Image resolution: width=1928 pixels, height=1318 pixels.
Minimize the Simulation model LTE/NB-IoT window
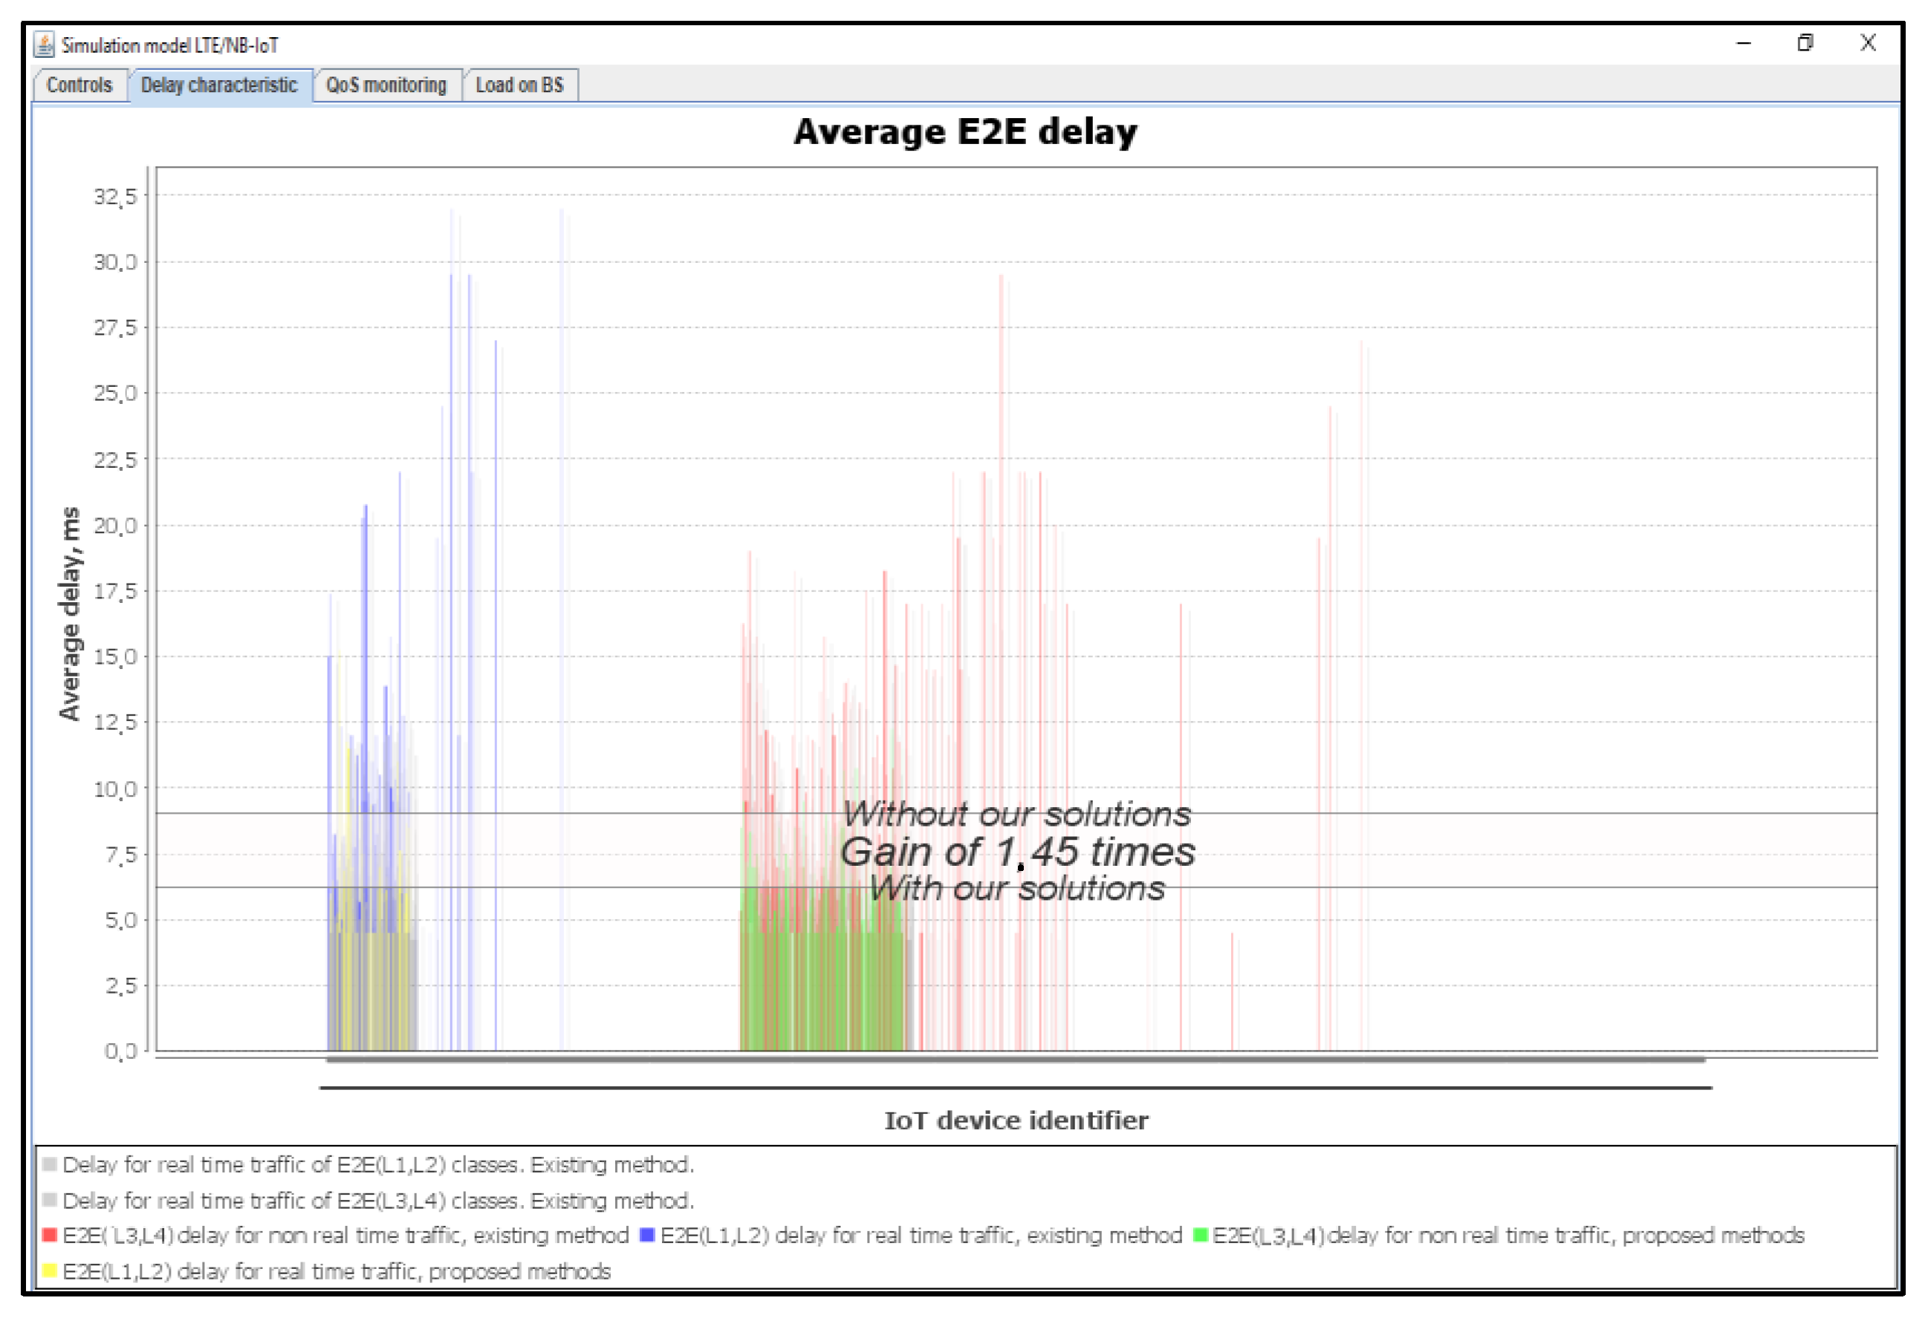coord(1744,43)
